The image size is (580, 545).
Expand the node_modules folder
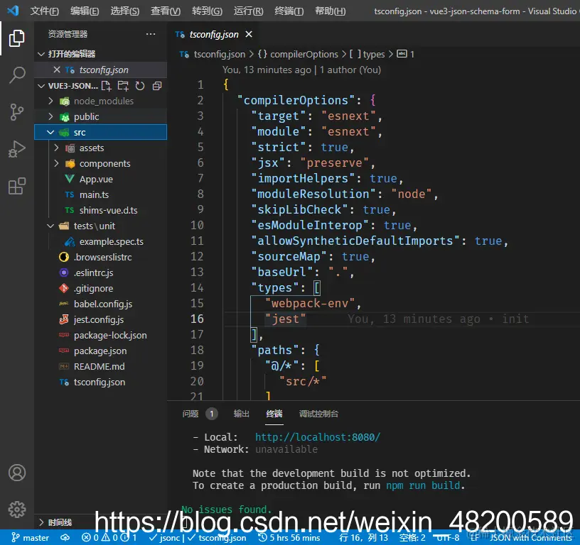tap(50, 101)
